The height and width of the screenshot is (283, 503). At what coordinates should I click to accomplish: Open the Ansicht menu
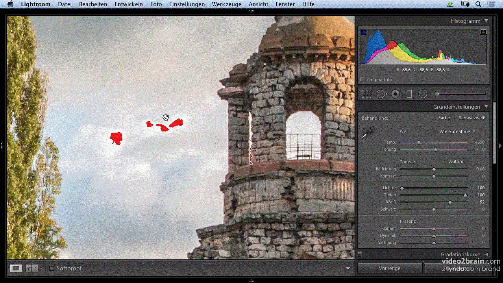[259, 4]
